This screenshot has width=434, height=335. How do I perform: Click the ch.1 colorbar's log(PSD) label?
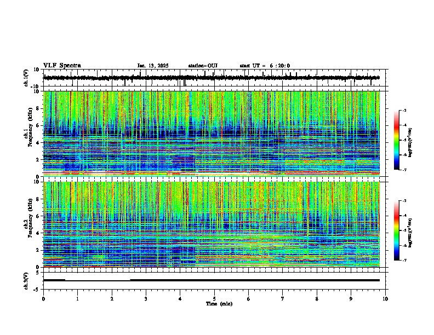410,142
